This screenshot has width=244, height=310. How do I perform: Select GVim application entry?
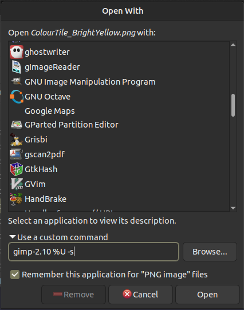(x=35, y=184)
